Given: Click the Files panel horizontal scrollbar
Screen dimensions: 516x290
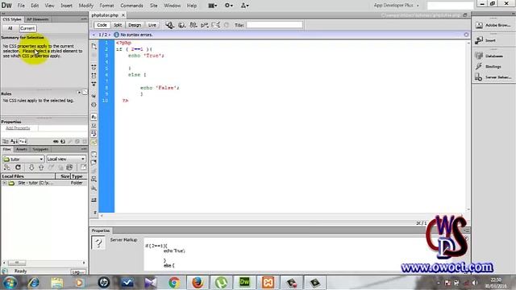Looking at the screenshot, I should coord(44,263).
